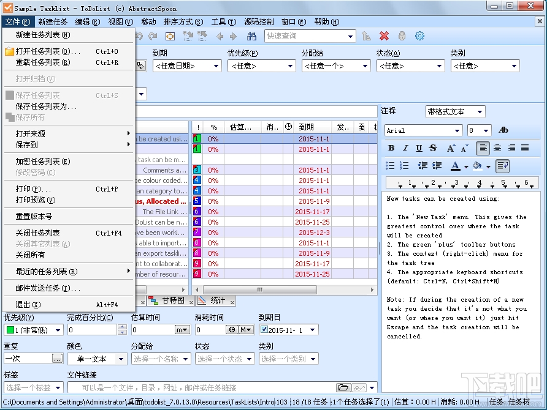The image size is (547, 410).
Task: Select 保存任务列表为 menu entry
Action: tap(69, 106)
